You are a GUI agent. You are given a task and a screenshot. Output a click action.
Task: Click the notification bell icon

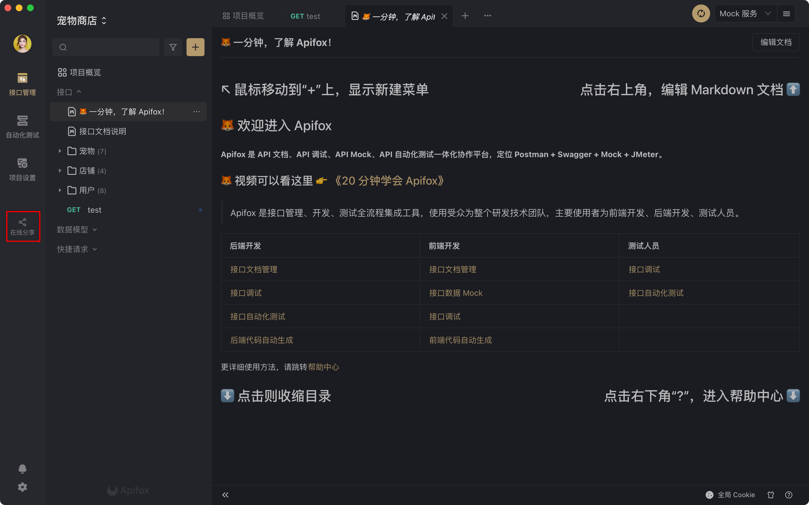tap(22, 469)
